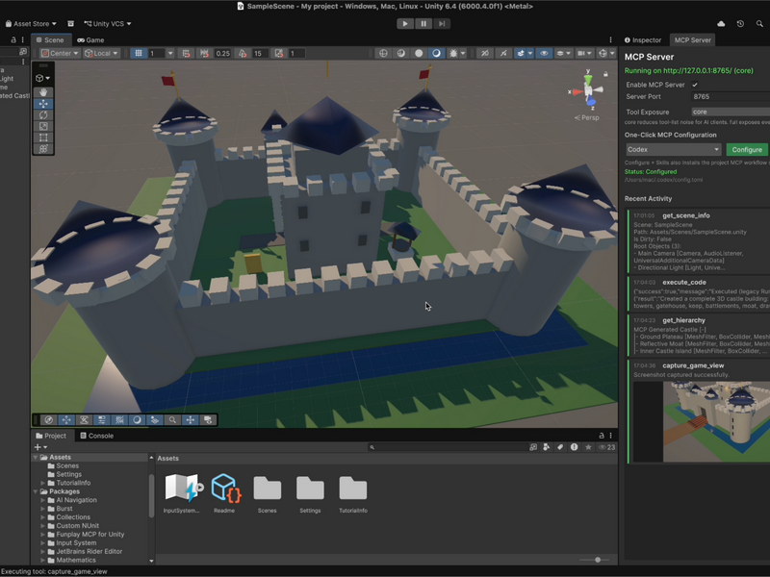Screen dimensions: 770x577
Task: Click the rotation snap angle icon
Action: tap(243, 53)
